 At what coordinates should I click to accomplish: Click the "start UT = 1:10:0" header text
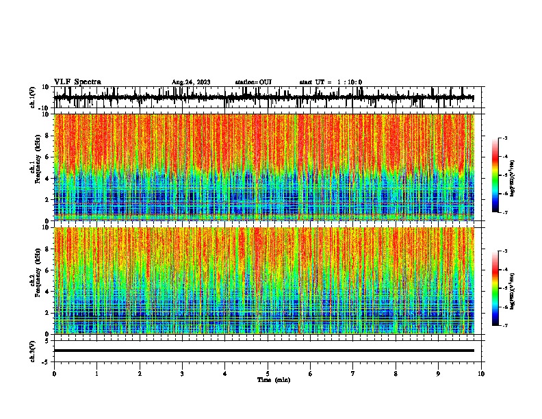pyautogui.click(x=331, y=82)
